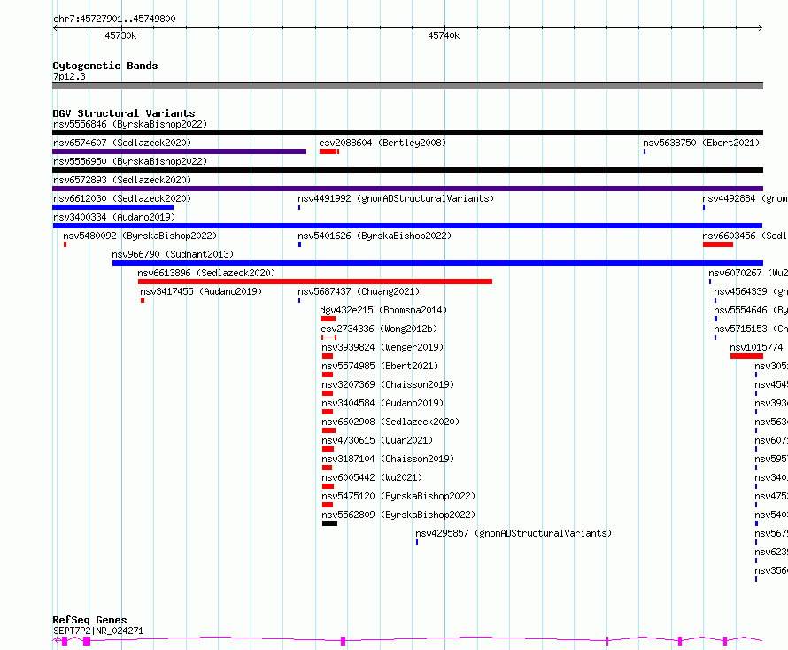Select the red nsv5574985 variant bar

(328, 375)
